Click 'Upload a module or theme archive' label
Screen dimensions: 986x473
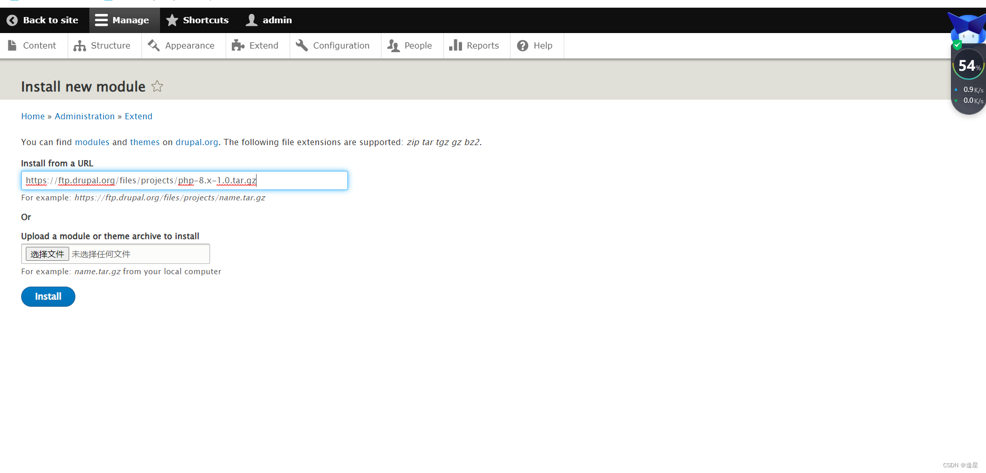tap(110, 236)
